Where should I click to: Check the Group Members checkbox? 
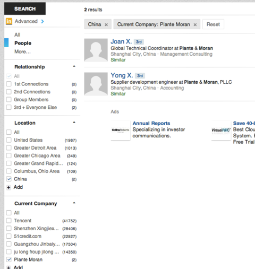tap(8, 99)
